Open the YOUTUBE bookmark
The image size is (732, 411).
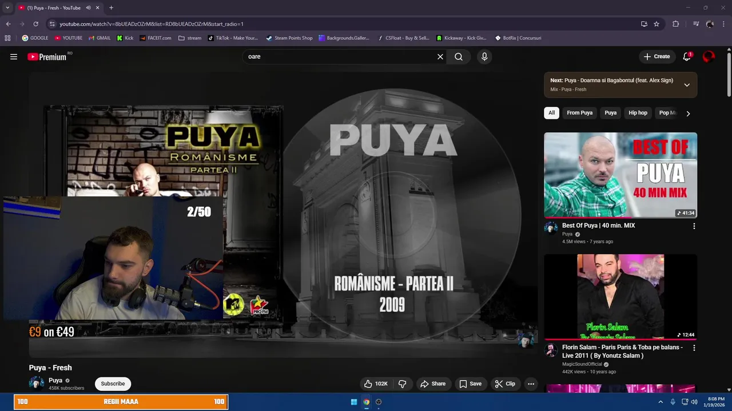tap(69, 38)
